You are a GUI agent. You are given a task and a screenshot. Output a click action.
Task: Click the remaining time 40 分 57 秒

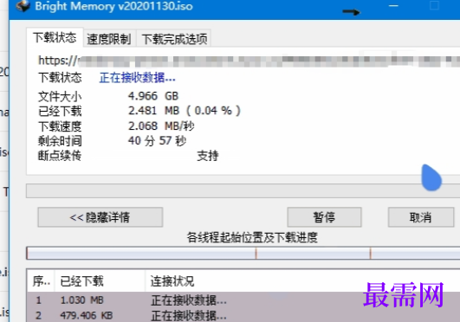pyautogui.click(x=157, y=141)
